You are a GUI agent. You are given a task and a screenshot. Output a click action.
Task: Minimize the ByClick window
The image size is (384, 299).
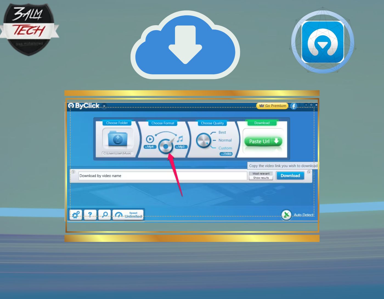pyautogui.click(x=306, y=105)
